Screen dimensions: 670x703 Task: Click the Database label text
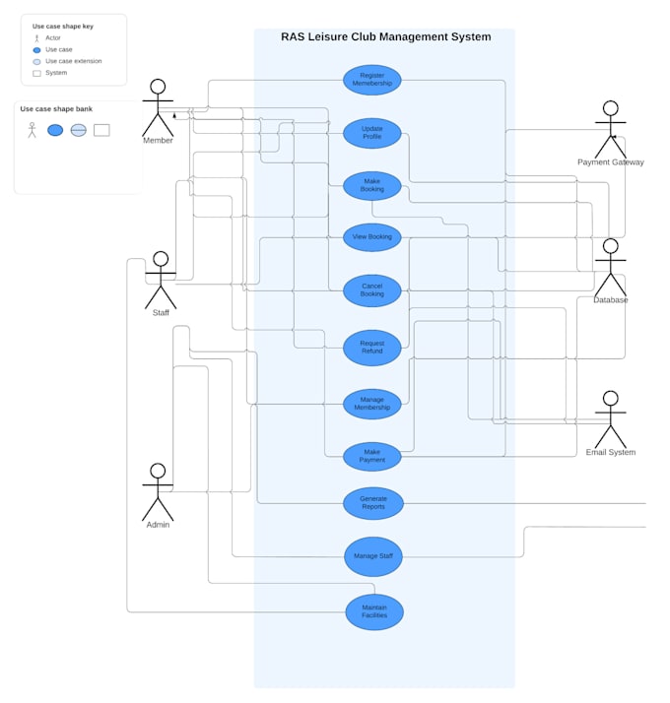(611, 300)
